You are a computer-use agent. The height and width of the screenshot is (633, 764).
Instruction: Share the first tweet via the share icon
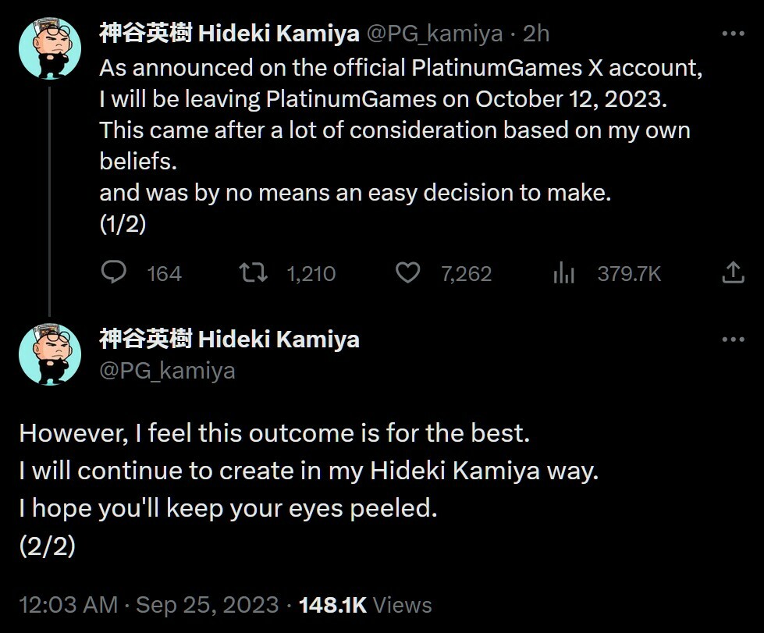[x=732, y=273]
